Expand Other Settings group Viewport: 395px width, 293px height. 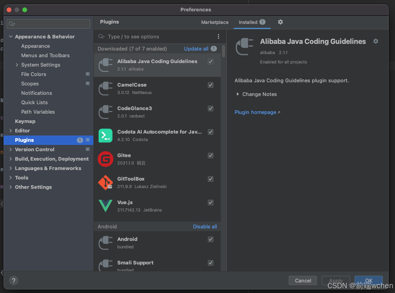tap(11, 187)
